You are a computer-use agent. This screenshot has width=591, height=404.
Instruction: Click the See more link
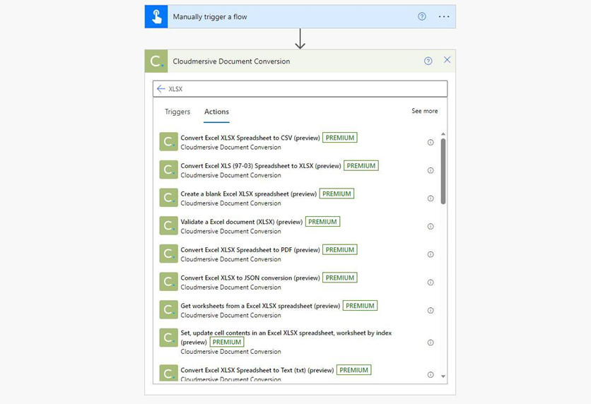[424, 111]
